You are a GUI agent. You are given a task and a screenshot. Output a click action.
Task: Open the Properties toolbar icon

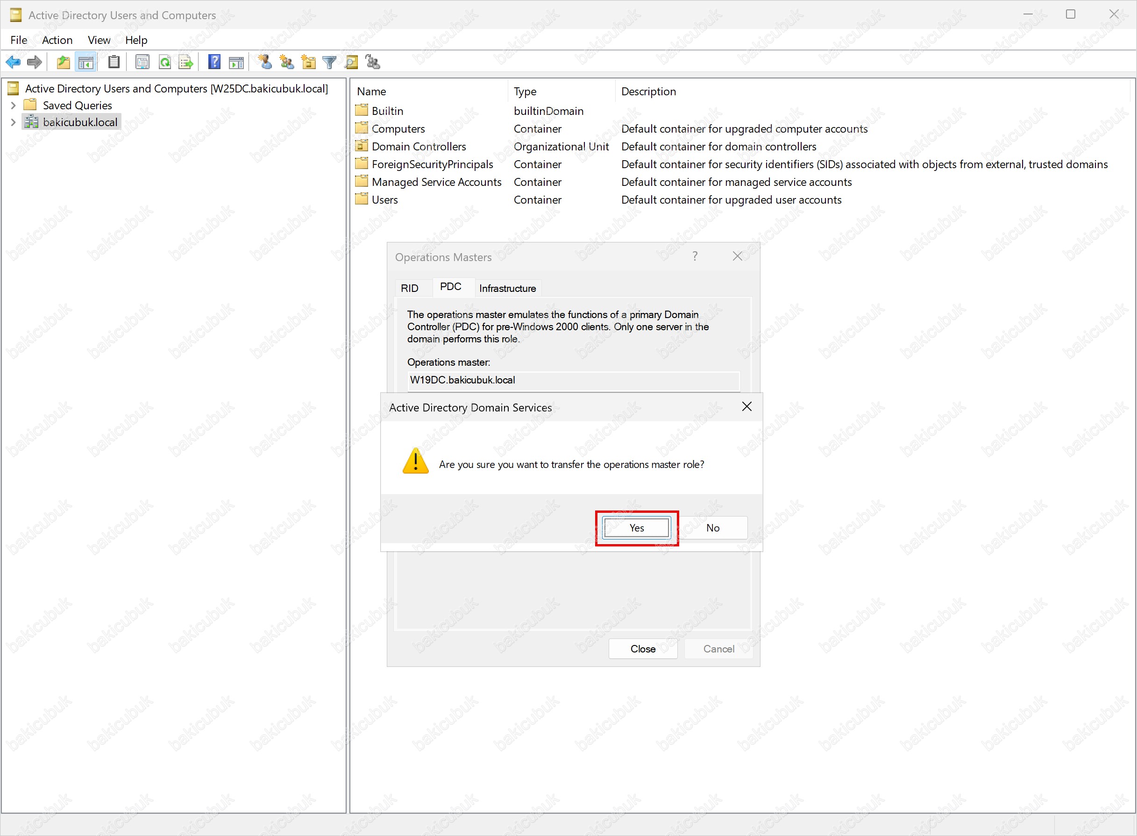tap(142, 62)
